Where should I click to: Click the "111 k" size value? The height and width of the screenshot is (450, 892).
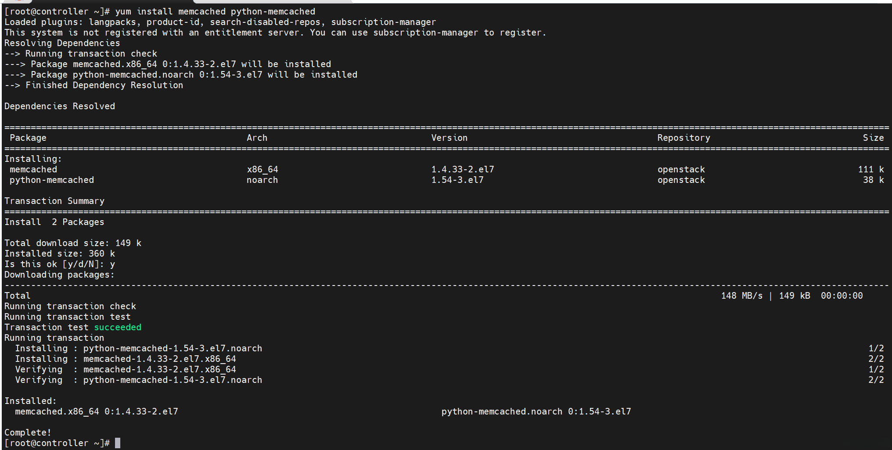(871, 169)
